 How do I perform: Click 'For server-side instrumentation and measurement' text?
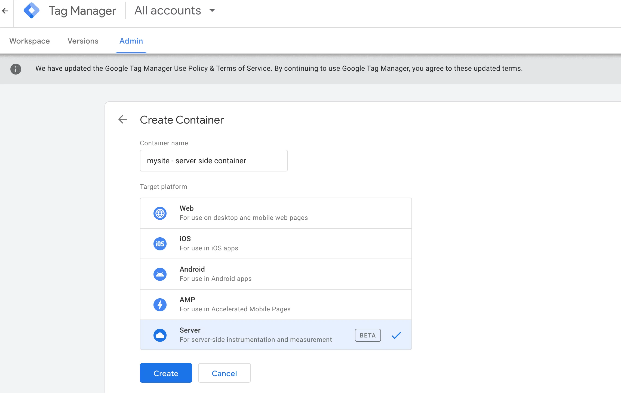tap(256, 340)
